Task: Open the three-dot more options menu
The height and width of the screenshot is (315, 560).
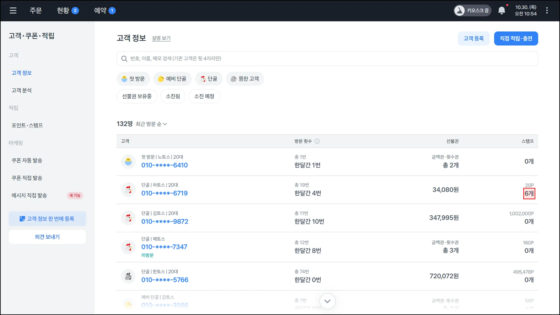Action: pyautogui.click(x=547, y=10)
